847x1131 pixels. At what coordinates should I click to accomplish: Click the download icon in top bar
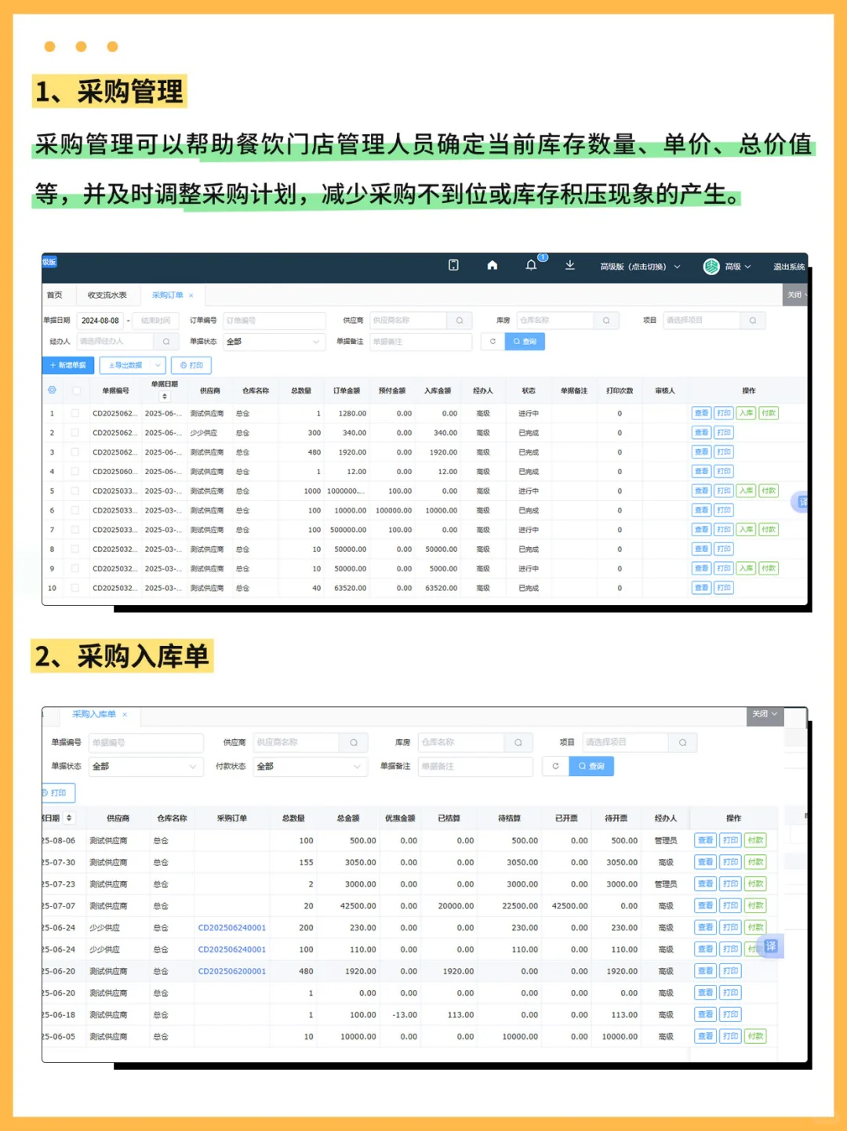570,266
